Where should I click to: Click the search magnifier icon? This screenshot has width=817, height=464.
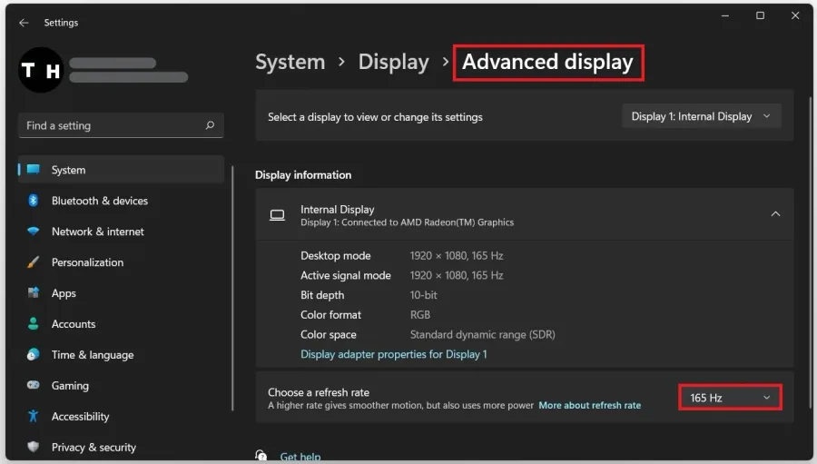210,125
